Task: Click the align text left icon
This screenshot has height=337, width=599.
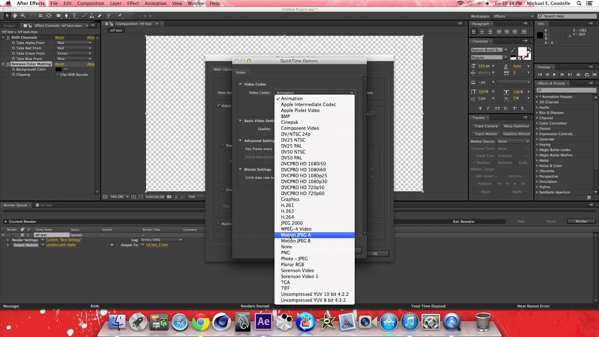Action: [474, 32]
